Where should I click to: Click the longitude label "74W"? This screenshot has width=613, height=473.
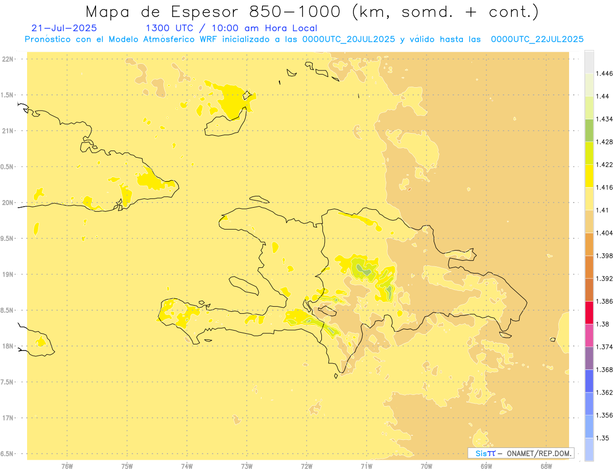point(187,466)
